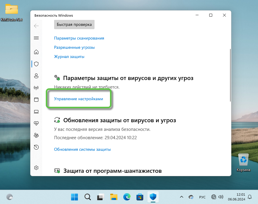Open Microsoft Store from the taskbar
This screenshot has width=258, height=204.
click(x=140, y=197)
